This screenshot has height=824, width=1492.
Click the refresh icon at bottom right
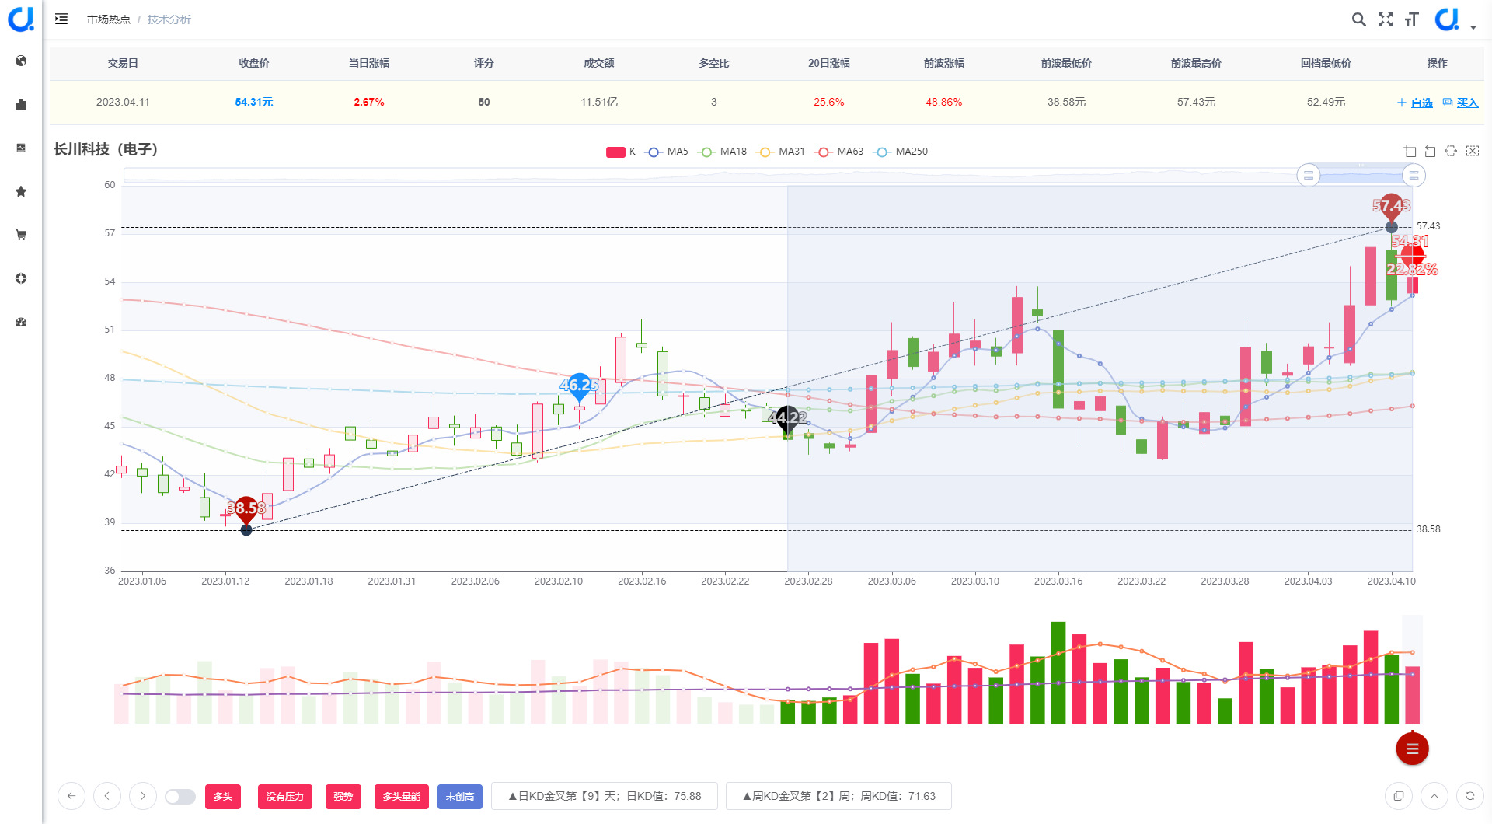(1470, 796)
